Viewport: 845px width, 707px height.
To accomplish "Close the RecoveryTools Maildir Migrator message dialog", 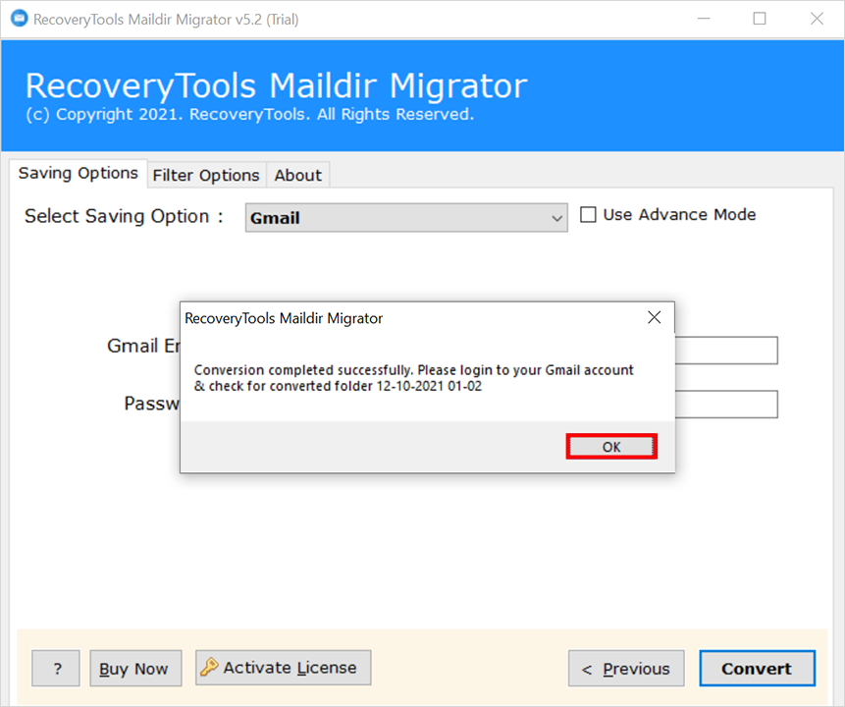I will (655, 317).
